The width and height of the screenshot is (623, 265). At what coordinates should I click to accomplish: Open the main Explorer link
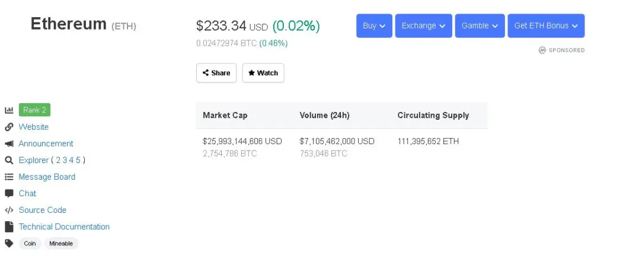pos(34,160)
